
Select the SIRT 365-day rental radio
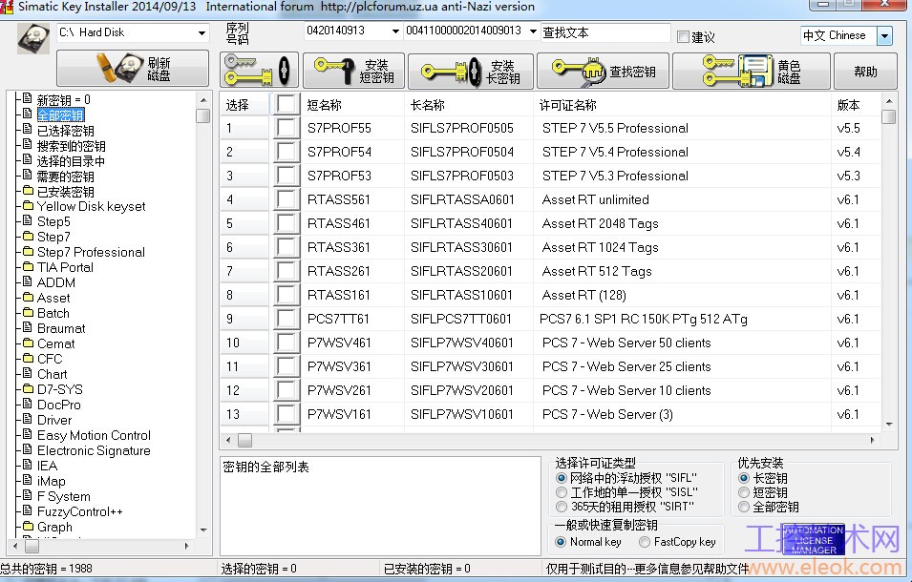click(562, 507)
